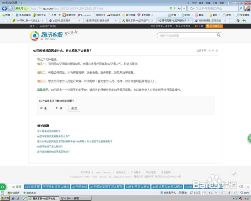The width and height of the screenshot is (251, 201).
Task: Click the orange 反诈骗中心 button
Action: click(214, 26)
